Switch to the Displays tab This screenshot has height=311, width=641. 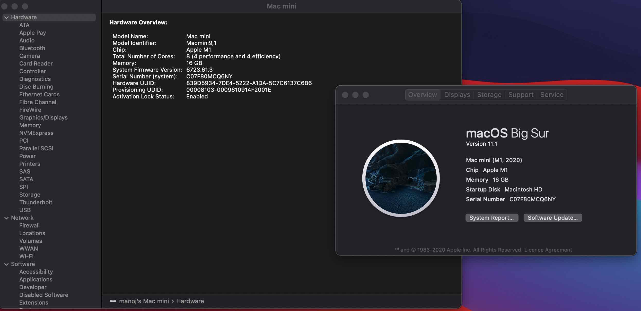pyautogui.click(x=457, y=95)
